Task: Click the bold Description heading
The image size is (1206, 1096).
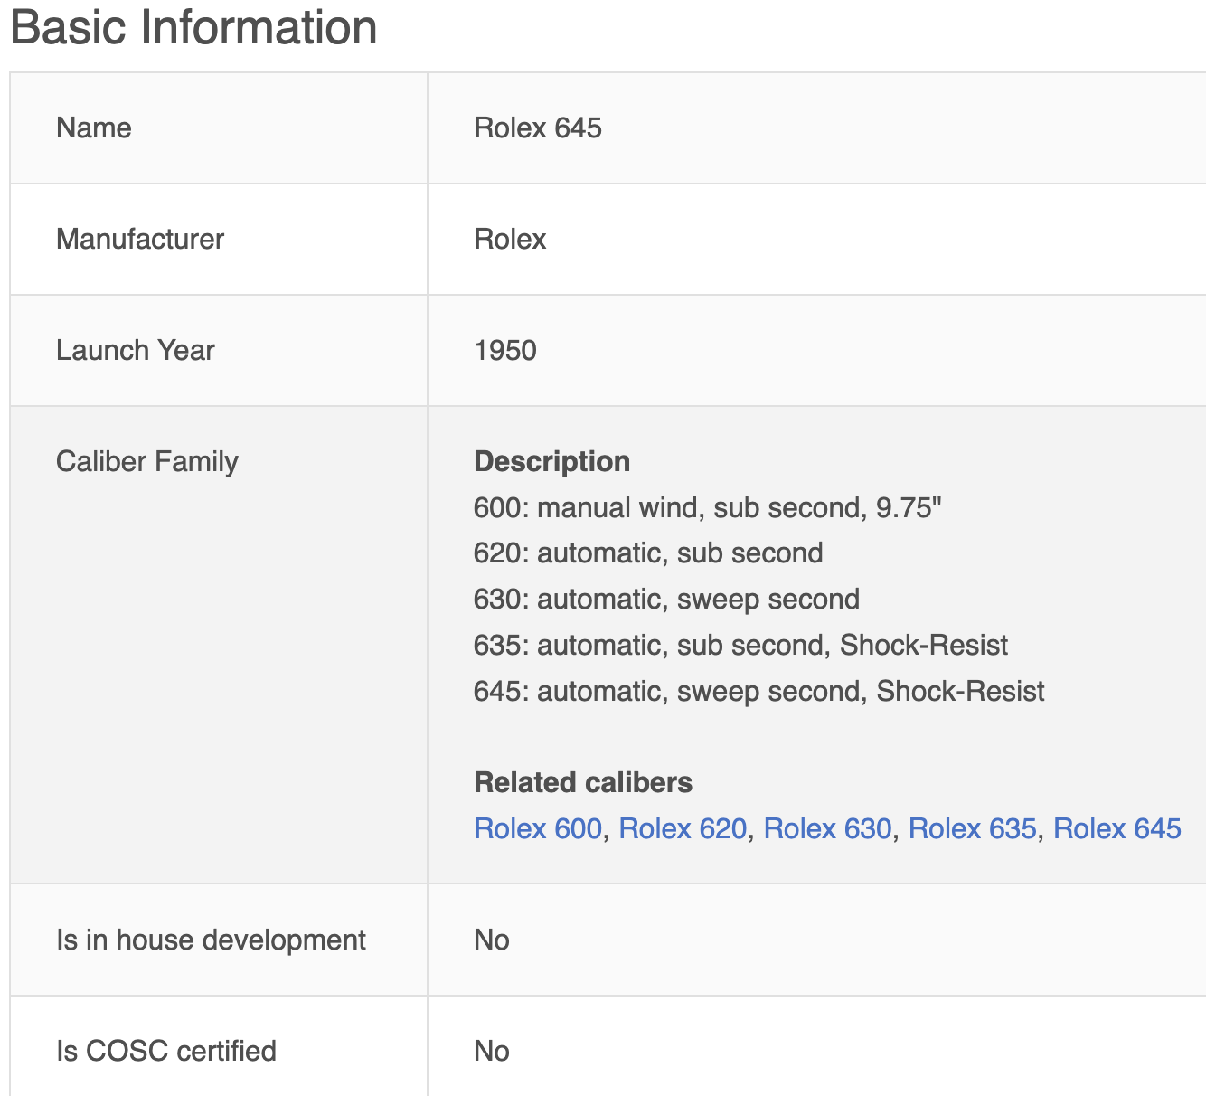Action: click(x=552, y=461)
